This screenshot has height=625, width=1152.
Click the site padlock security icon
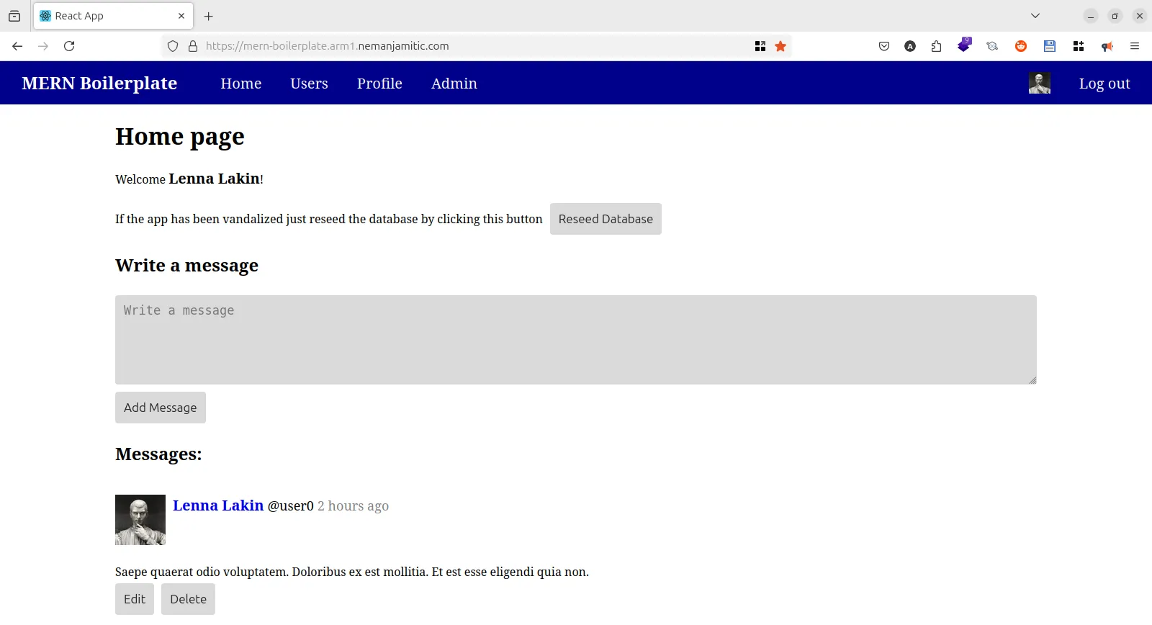(193, 46)
